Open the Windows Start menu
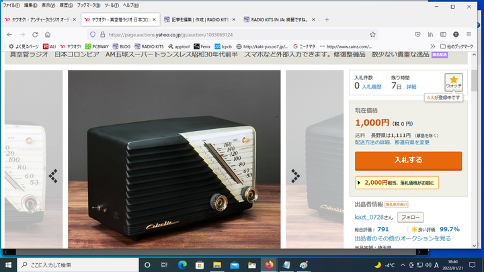The image size is (484, 272). 7,264
